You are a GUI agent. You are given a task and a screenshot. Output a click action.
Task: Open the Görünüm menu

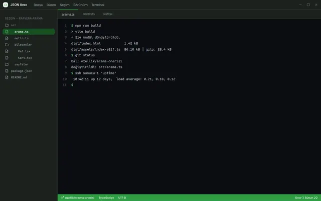click(x=80, y=5)
